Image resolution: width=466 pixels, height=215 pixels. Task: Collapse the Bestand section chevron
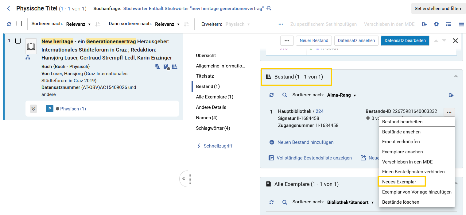tap(456, 76)
